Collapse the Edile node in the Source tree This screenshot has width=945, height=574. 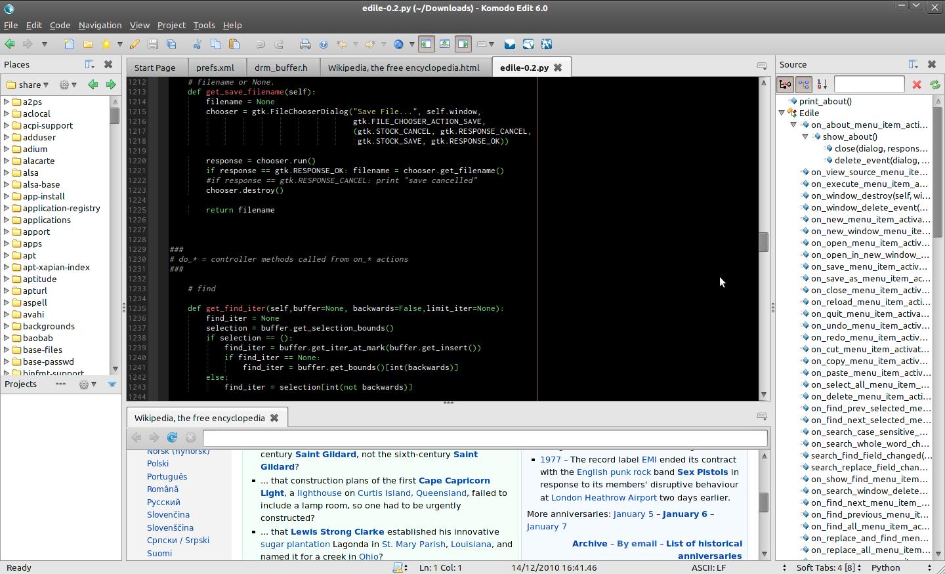pyautogui.click(x=782, y=113)
